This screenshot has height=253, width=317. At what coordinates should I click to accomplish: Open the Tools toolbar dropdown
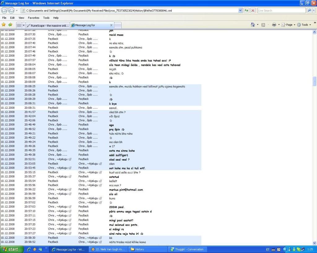pos(305,25)
